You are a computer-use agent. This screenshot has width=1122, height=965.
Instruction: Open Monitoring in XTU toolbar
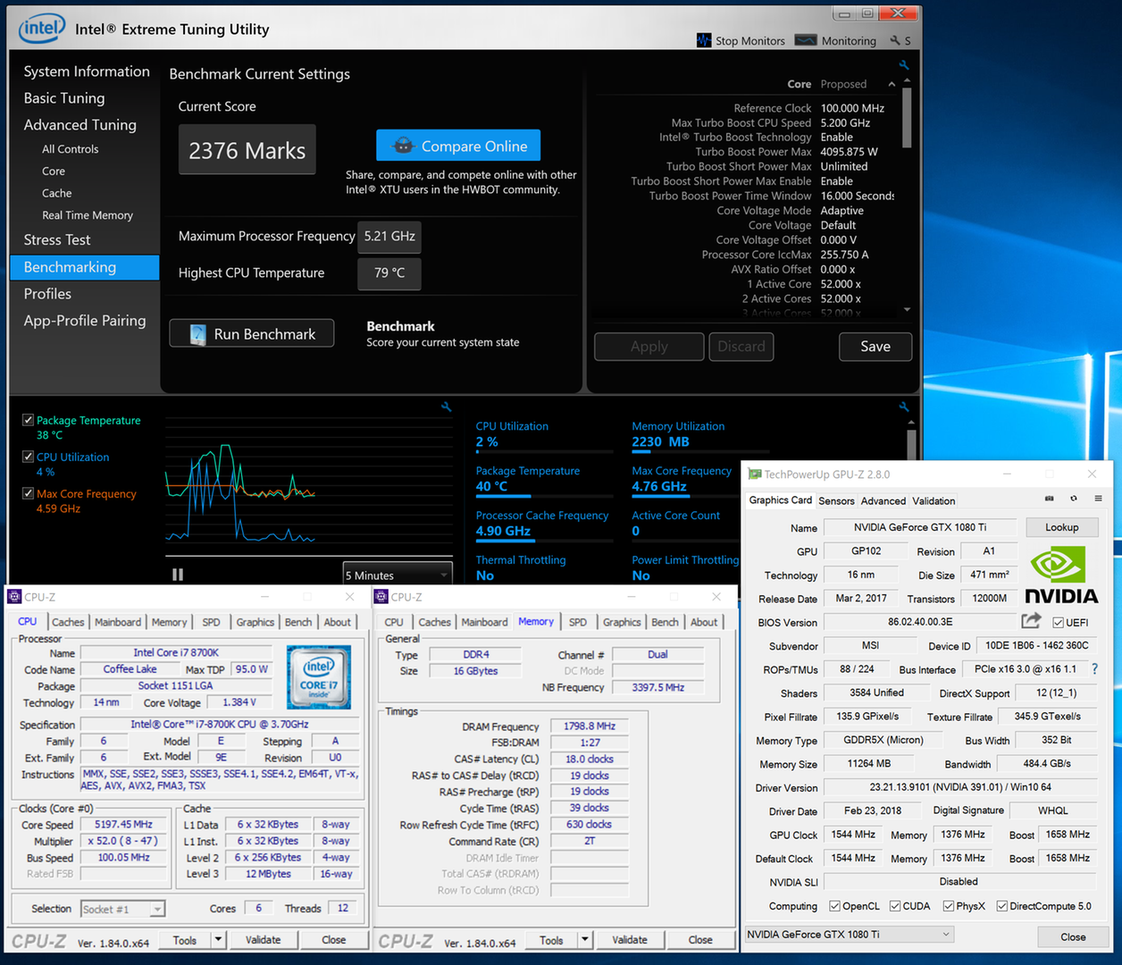pos(835,40)
